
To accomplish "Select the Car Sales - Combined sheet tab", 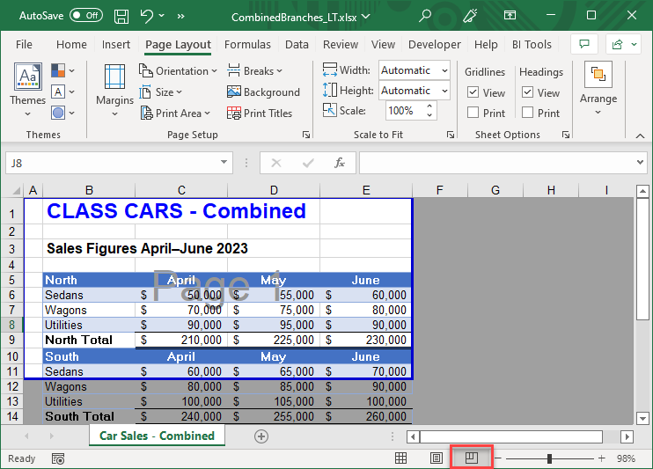I will click(x=157, y=436).
